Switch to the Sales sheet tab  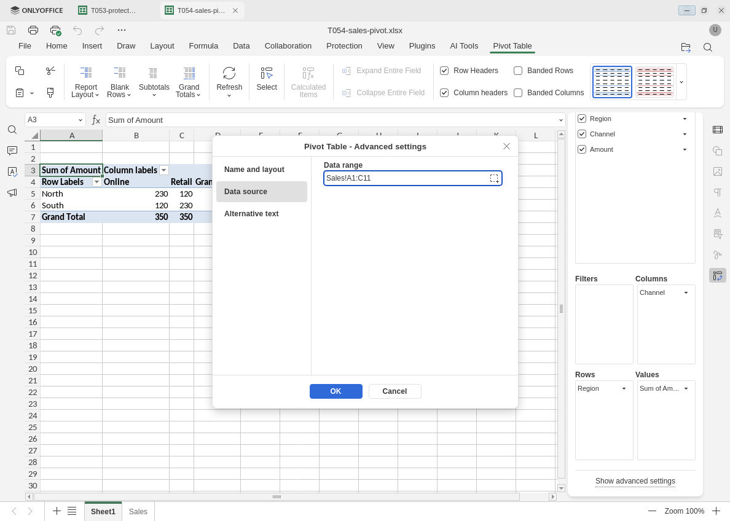[138, 511]
